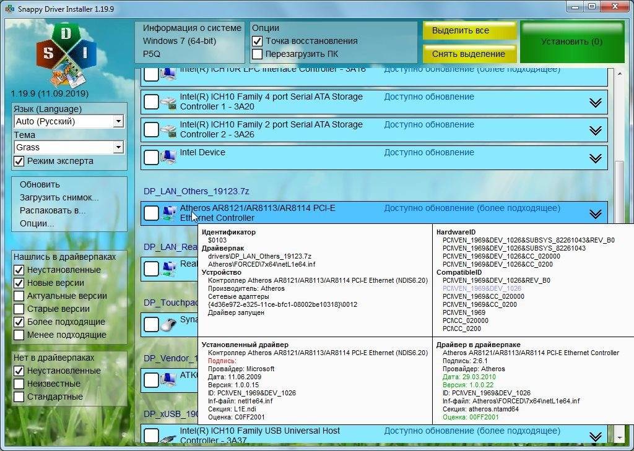Image resolution: width=634 pixels, height=451 pixels.
Task: Select the Atheros AR8121 Ethernet Controller checkbox
Action: [x=151, y=213]
